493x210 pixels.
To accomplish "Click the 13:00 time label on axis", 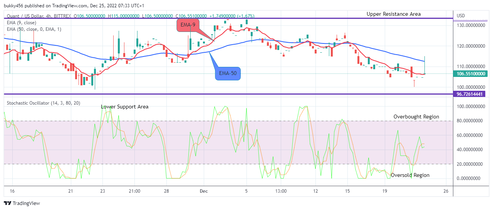I will click(281, 191).
